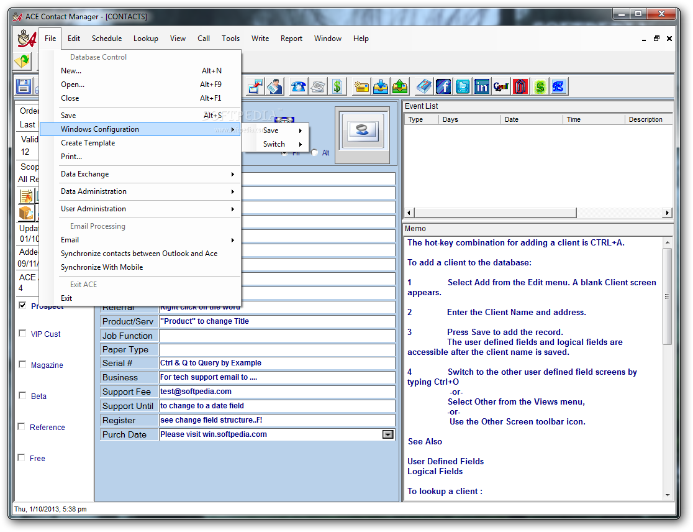
Task: Expand the Windows Configuration submenu
Action: (140, 129)
